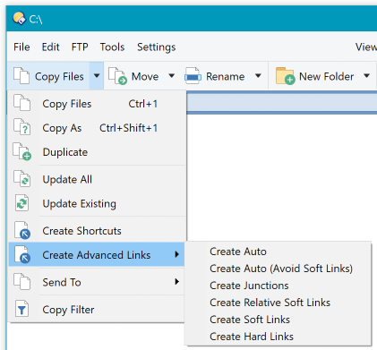This screenshot has height=350, width=377.
Task: Click the Move toolbar icon
Action: [x=117, y=76]
